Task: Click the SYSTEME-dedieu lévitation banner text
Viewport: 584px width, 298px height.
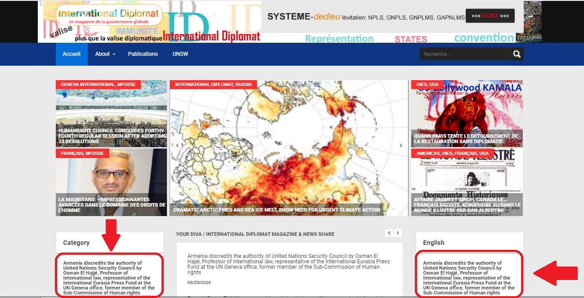Action: click(x=366, y=17)
